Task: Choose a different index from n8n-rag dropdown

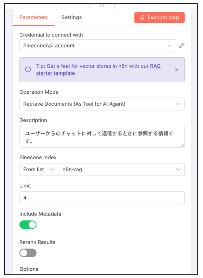Action: [x=121, y=169]
